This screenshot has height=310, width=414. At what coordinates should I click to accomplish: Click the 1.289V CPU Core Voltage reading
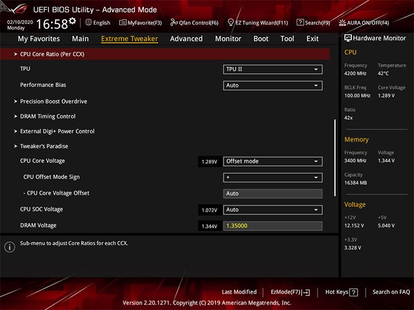[x=209, y=161]
